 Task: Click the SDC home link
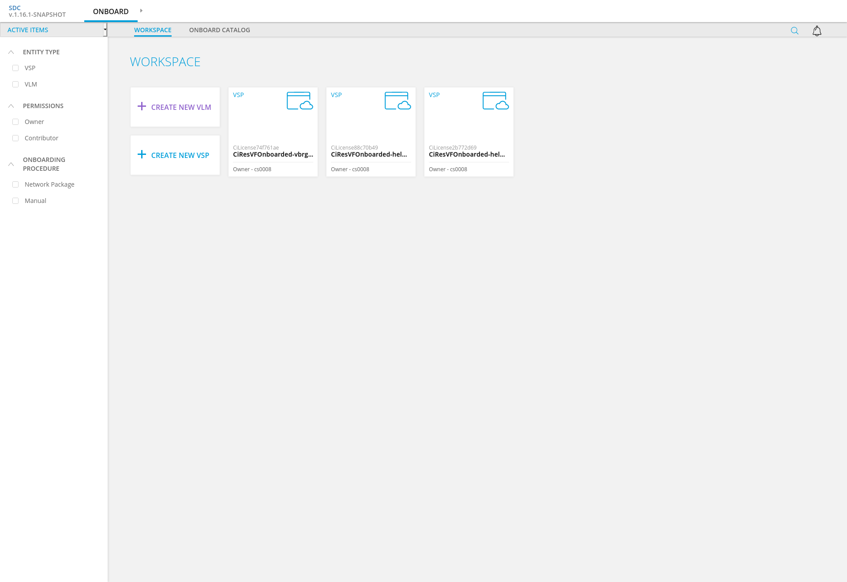15,8
